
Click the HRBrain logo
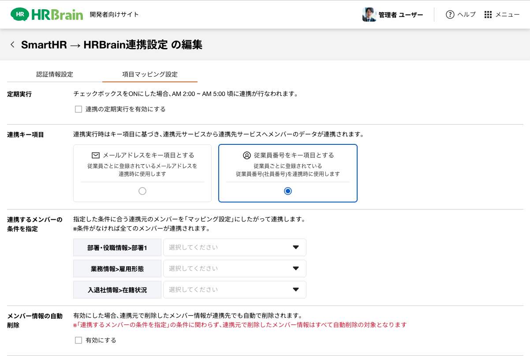point(47,15)
